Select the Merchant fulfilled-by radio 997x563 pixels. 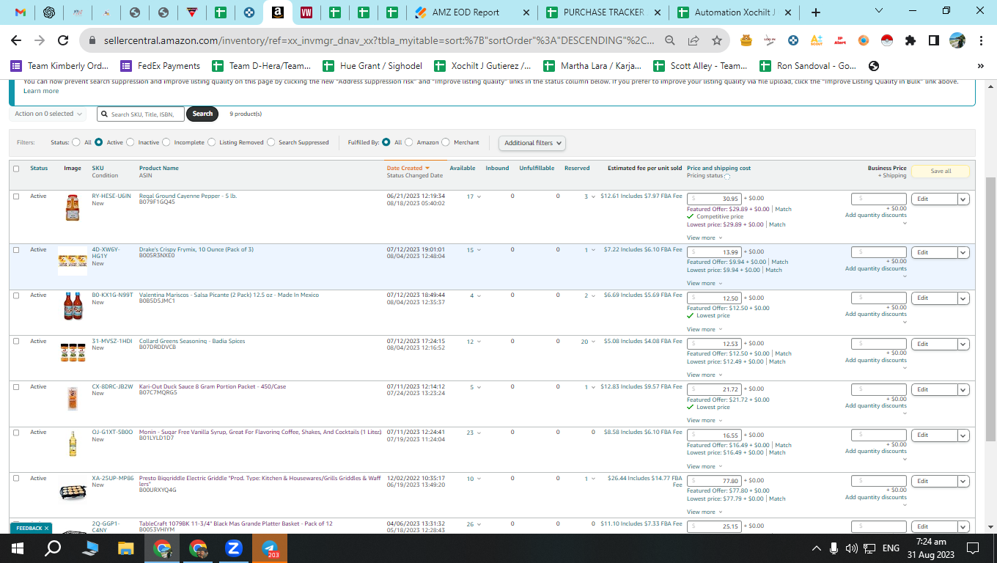coord(446,142)
